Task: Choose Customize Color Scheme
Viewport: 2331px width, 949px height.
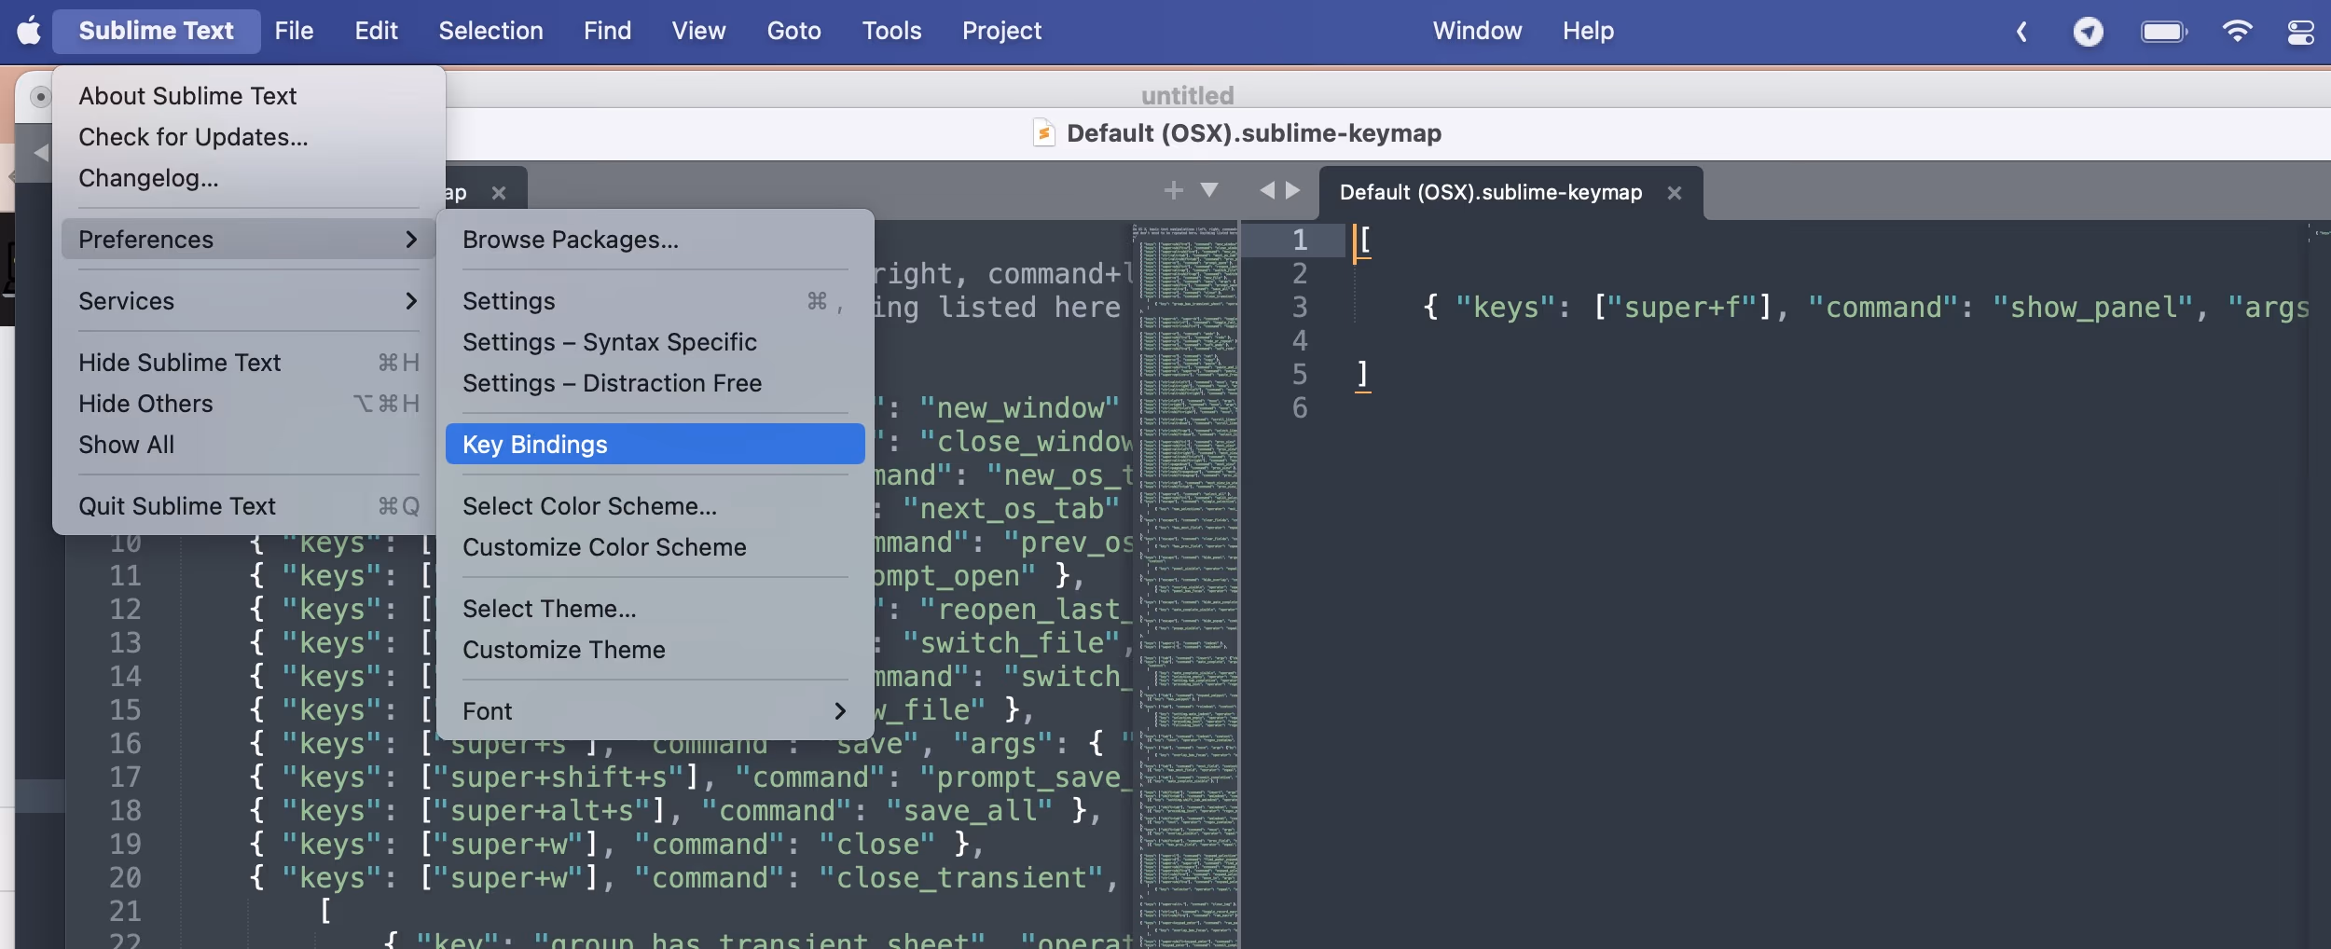Action: pos(655,547)
